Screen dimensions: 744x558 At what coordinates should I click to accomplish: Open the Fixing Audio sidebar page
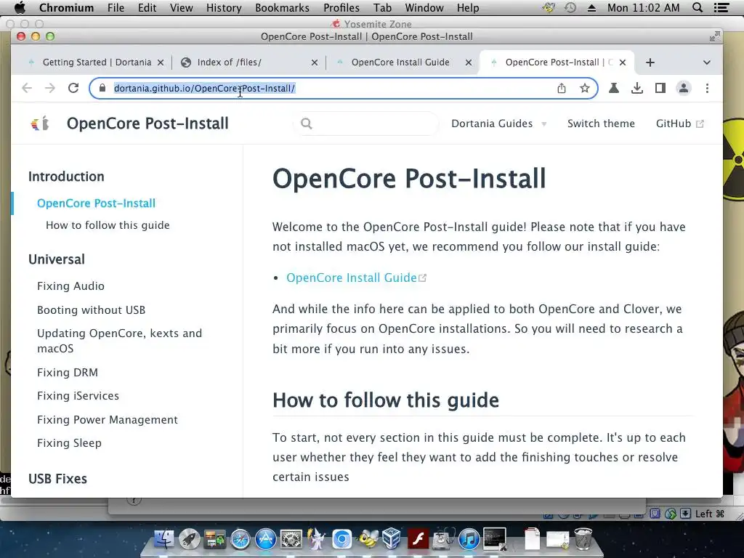(x=70, y=286)
